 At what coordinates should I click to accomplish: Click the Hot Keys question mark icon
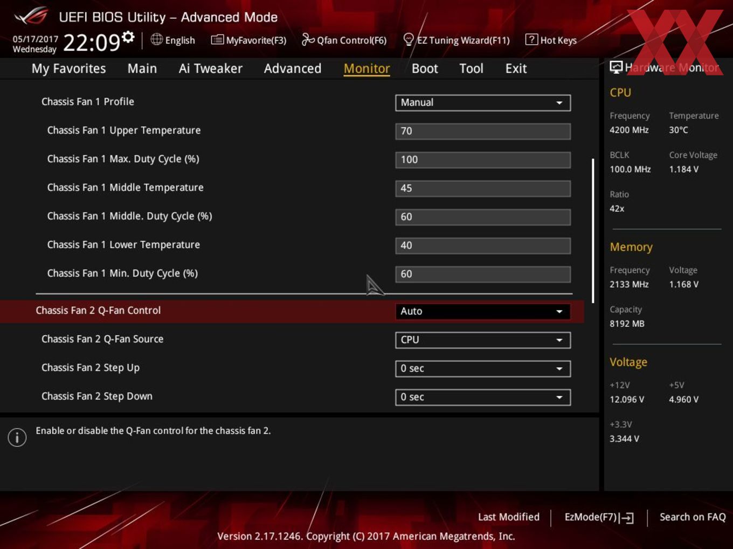click(x=531, y=39)
